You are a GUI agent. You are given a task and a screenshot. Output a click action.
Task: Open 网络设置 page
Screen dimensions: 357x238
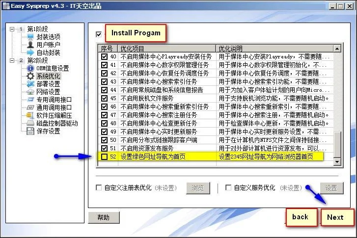click(x=49, y=92)
